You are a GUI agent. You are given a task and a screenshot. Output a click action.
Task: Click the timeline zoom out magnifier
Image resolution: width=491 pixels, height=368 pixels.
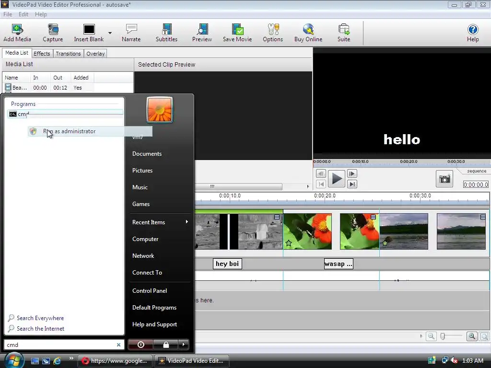point(431,336)
